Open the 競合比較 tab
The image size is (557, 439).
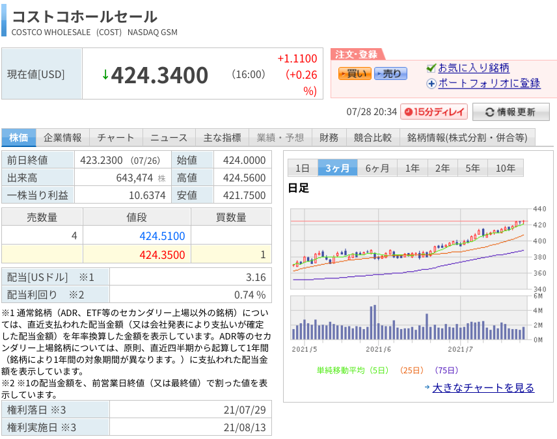tap(373, 137)
